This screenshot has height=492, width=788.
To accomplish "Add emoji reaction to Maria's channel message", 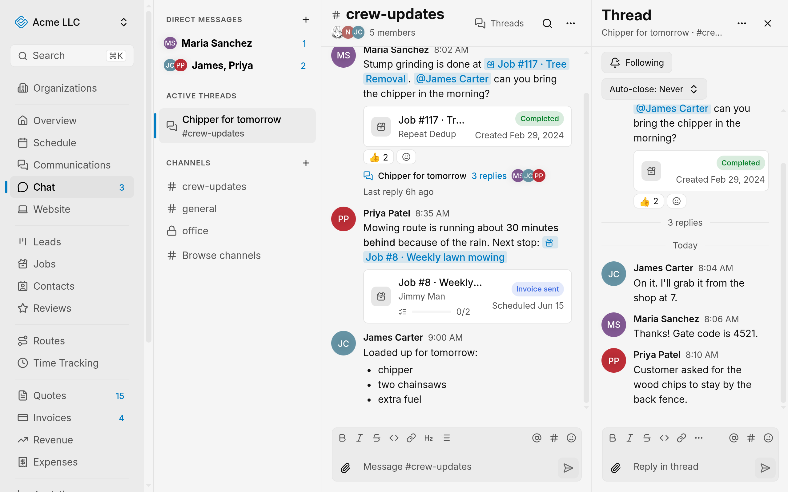I will point(406,157).
